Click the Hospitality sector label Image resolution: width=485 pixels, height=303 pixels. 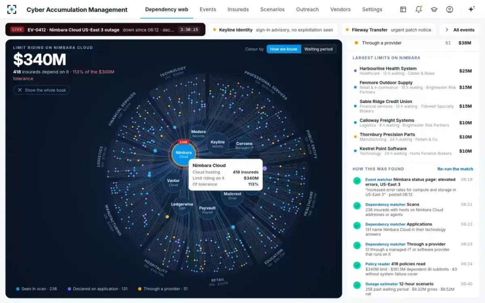click(x=156, y=265)
